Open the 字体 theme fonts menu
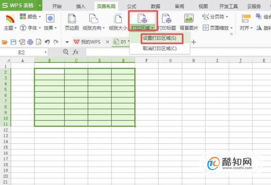 [x=31, y=28]
